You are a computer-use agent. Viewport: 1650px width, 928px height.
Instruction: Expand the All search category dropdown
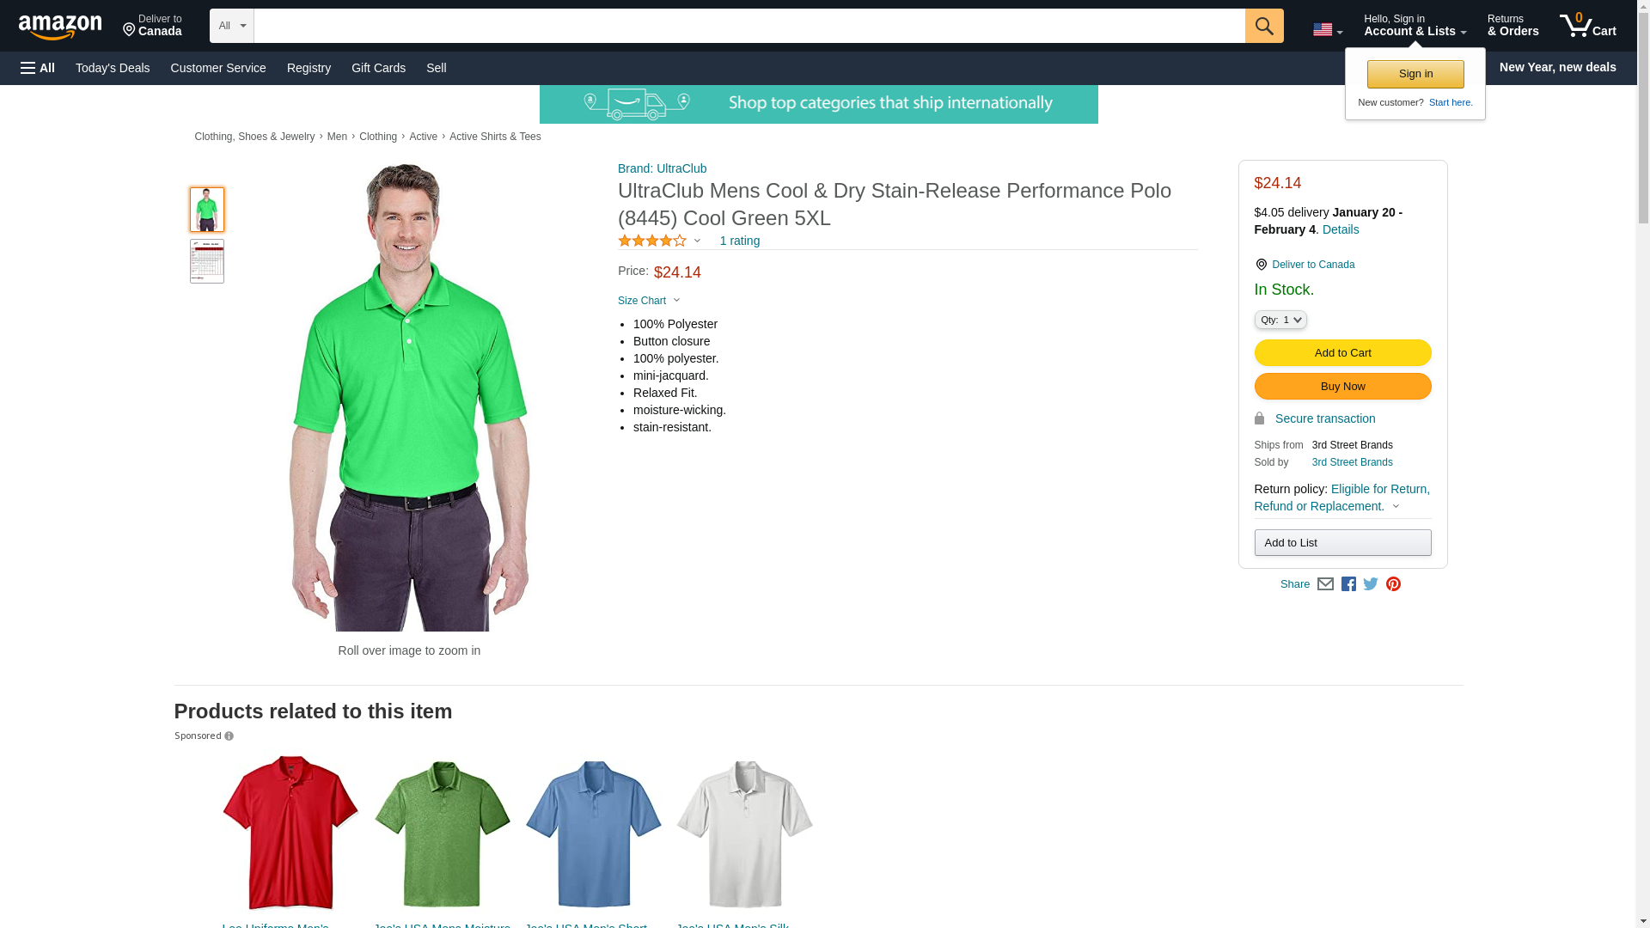click(x=231, y=26)
